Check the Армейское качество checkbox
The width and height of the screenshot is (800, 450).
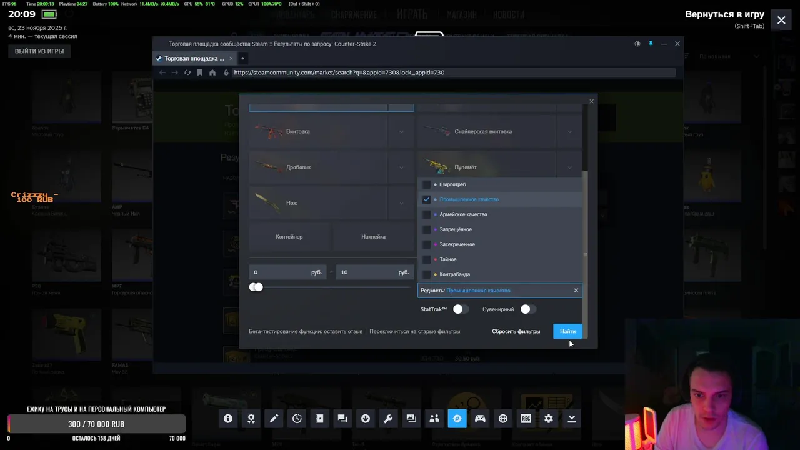[427, 214]
